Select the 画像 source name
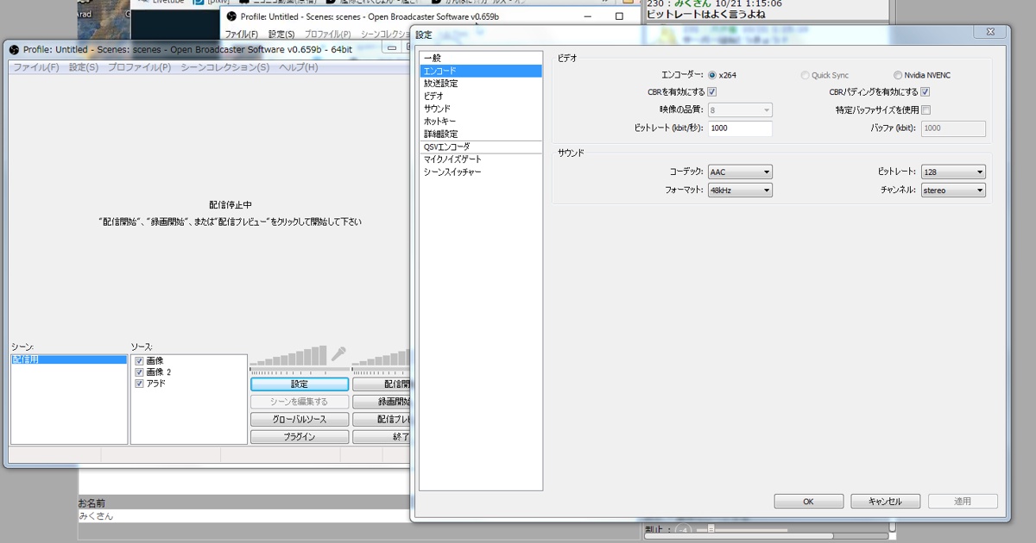Image resolution: width=1036 pixels, height=543 pixels. (x=155, y=360)
